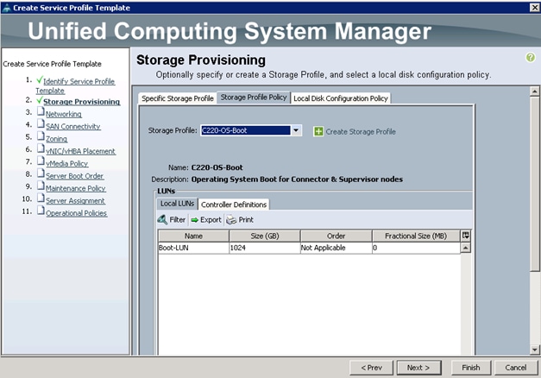This screenshot has width=541, height=378.
Task: Click the Not Applicable order cell
Action: (x=336, y=248)
